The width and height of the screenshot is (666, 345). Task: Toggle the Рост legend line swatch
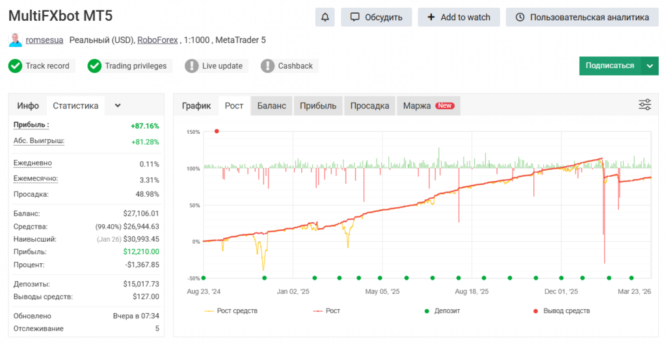pos(318,311)
